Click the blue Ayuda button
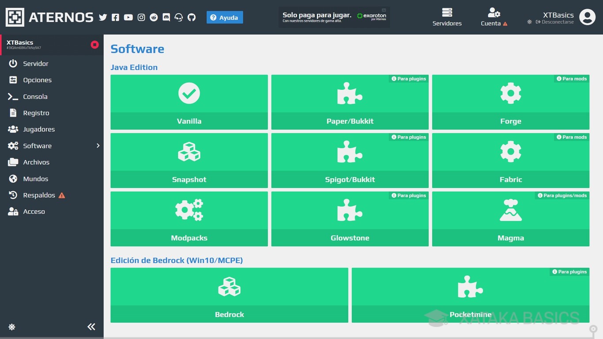 224,18
